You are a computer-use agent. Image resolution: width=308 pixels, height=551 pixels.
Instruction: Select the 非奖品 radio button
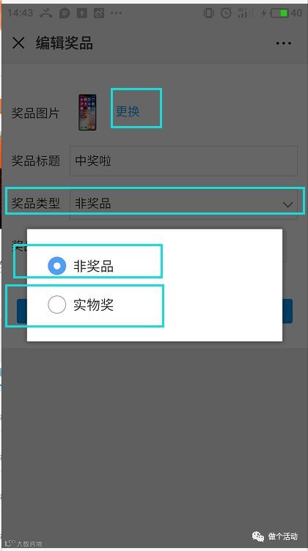coord(56,266)
